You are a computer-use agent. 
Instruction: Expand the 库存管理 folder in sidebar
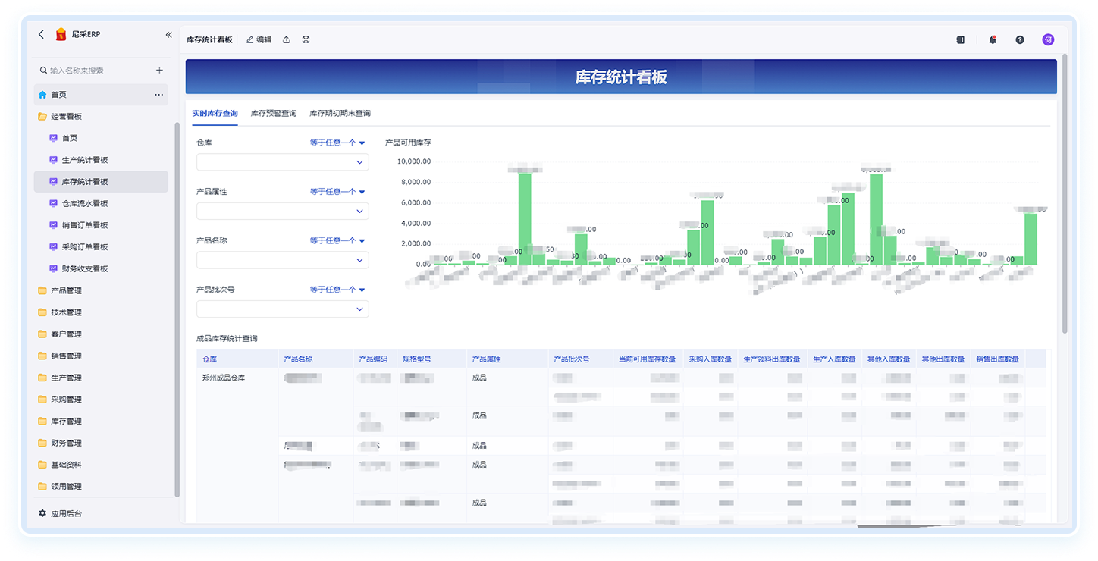click(66, 421)
